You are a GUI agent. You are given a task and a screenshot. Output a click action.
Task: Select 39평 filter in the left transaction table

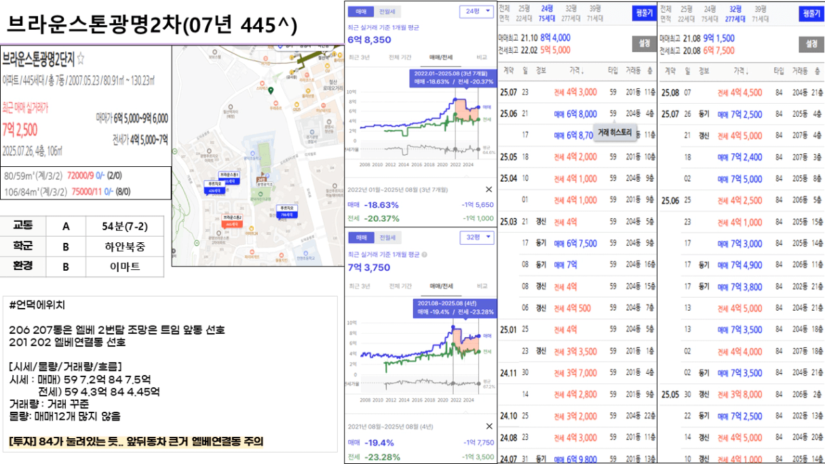pyautogui.click(x=595, y=14)
